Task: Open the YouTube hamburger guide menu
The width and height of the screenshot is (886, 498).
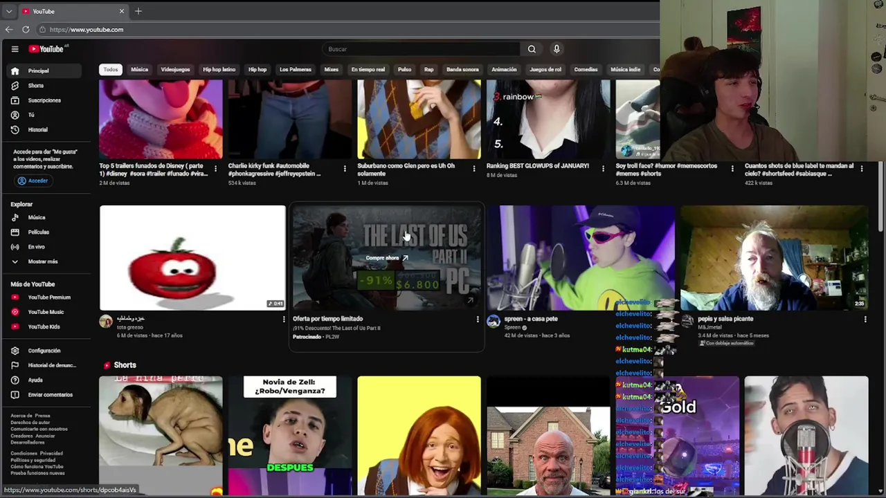Action: coord(15,49)
